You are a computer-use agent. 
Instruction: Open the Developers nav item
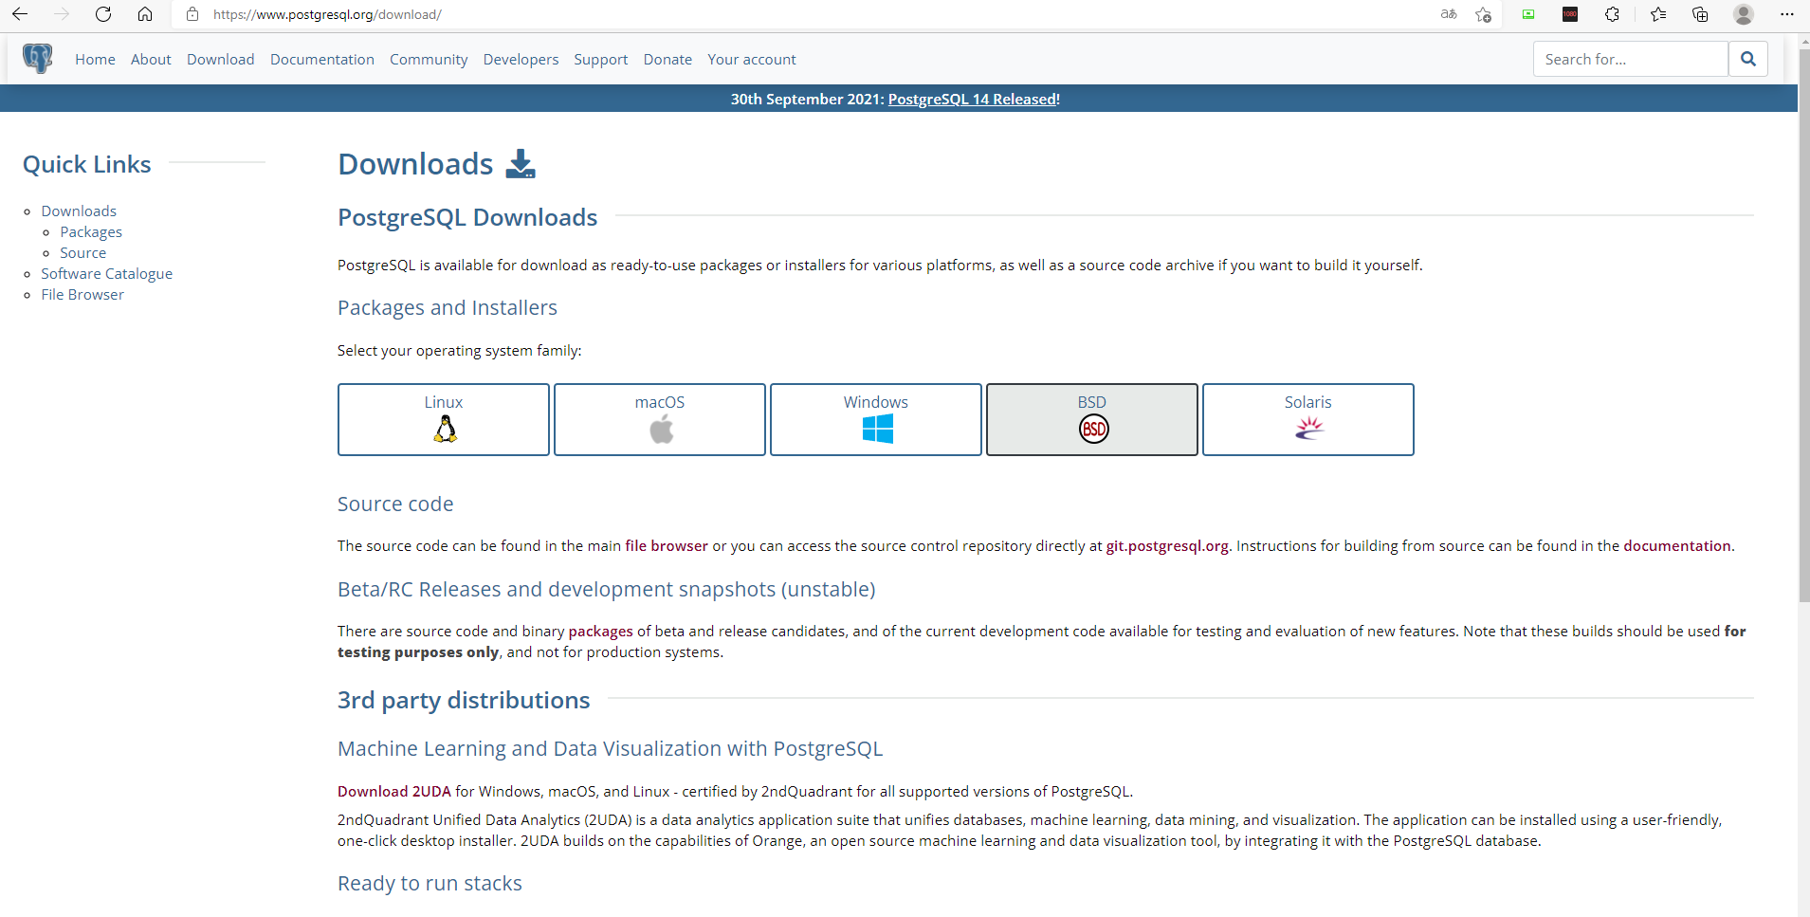click(x=521, y=59)
